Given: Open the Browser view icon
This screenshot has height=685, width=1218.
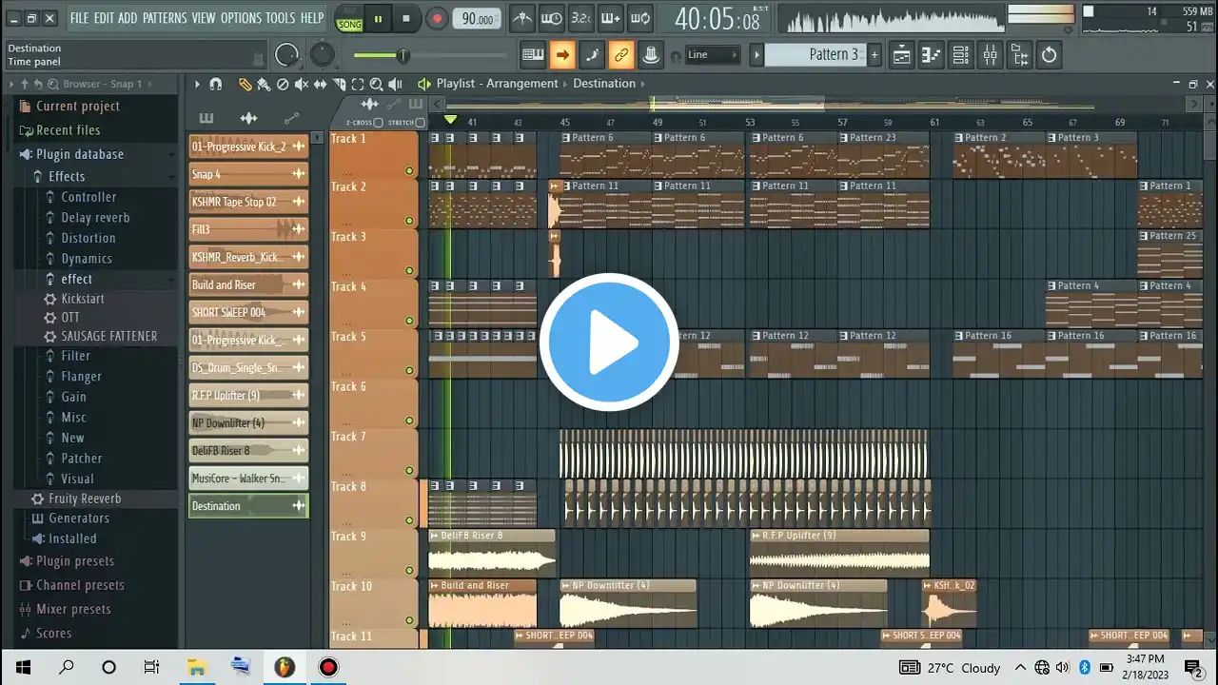Looking at the screenshot, I should click(1020, 55).
